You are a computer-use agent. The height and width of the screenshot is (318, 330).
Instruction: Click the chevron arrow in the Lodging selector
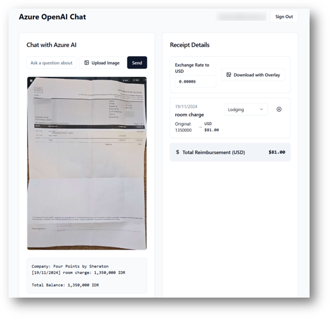point(261,110)
